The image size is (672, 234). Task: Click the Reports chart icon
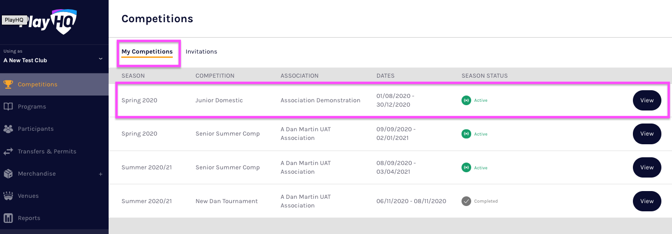[8, 218]
